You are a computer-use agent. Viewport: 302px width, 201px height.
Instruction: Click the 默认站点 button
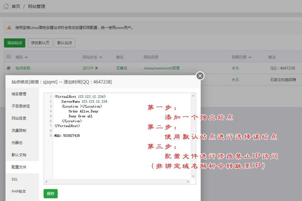click(65, 43)
